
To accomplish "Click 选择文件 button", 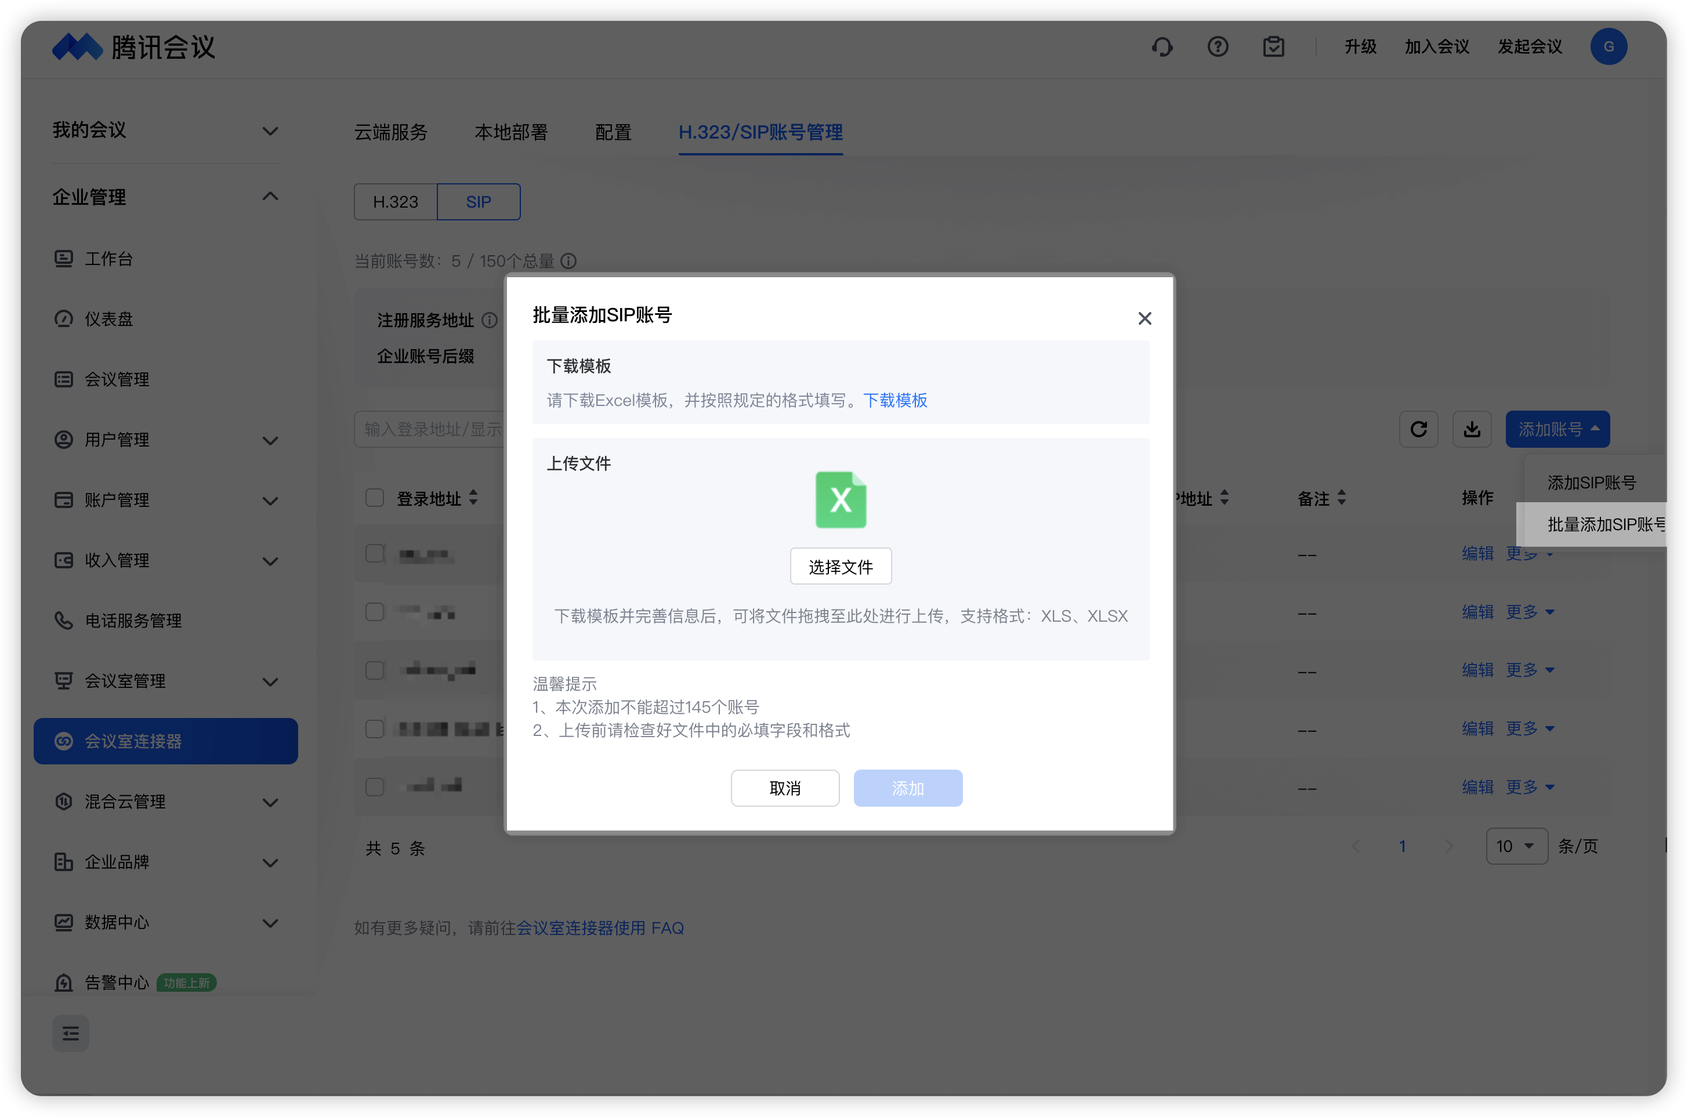I will tap(841, 567).
